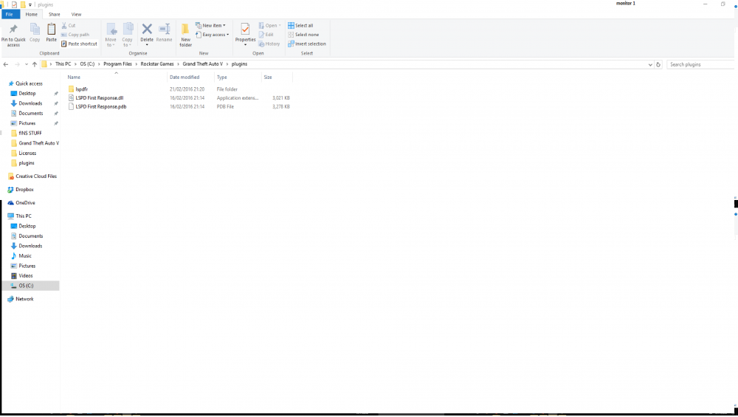Click the Search plugins field

tap(700, 64)
